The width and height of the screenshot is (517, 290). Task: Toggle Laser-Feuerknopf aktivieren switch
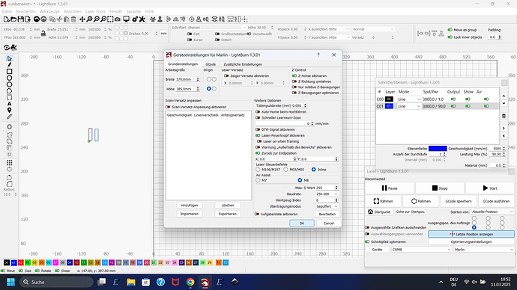point(258,135)
